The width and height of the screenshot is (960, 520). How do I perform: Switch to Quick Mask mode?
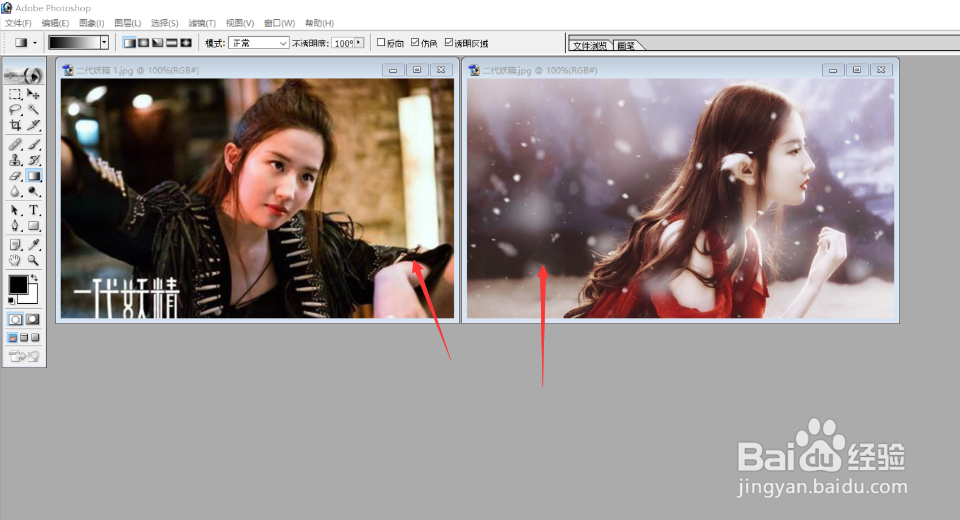[x=33, y=320]
